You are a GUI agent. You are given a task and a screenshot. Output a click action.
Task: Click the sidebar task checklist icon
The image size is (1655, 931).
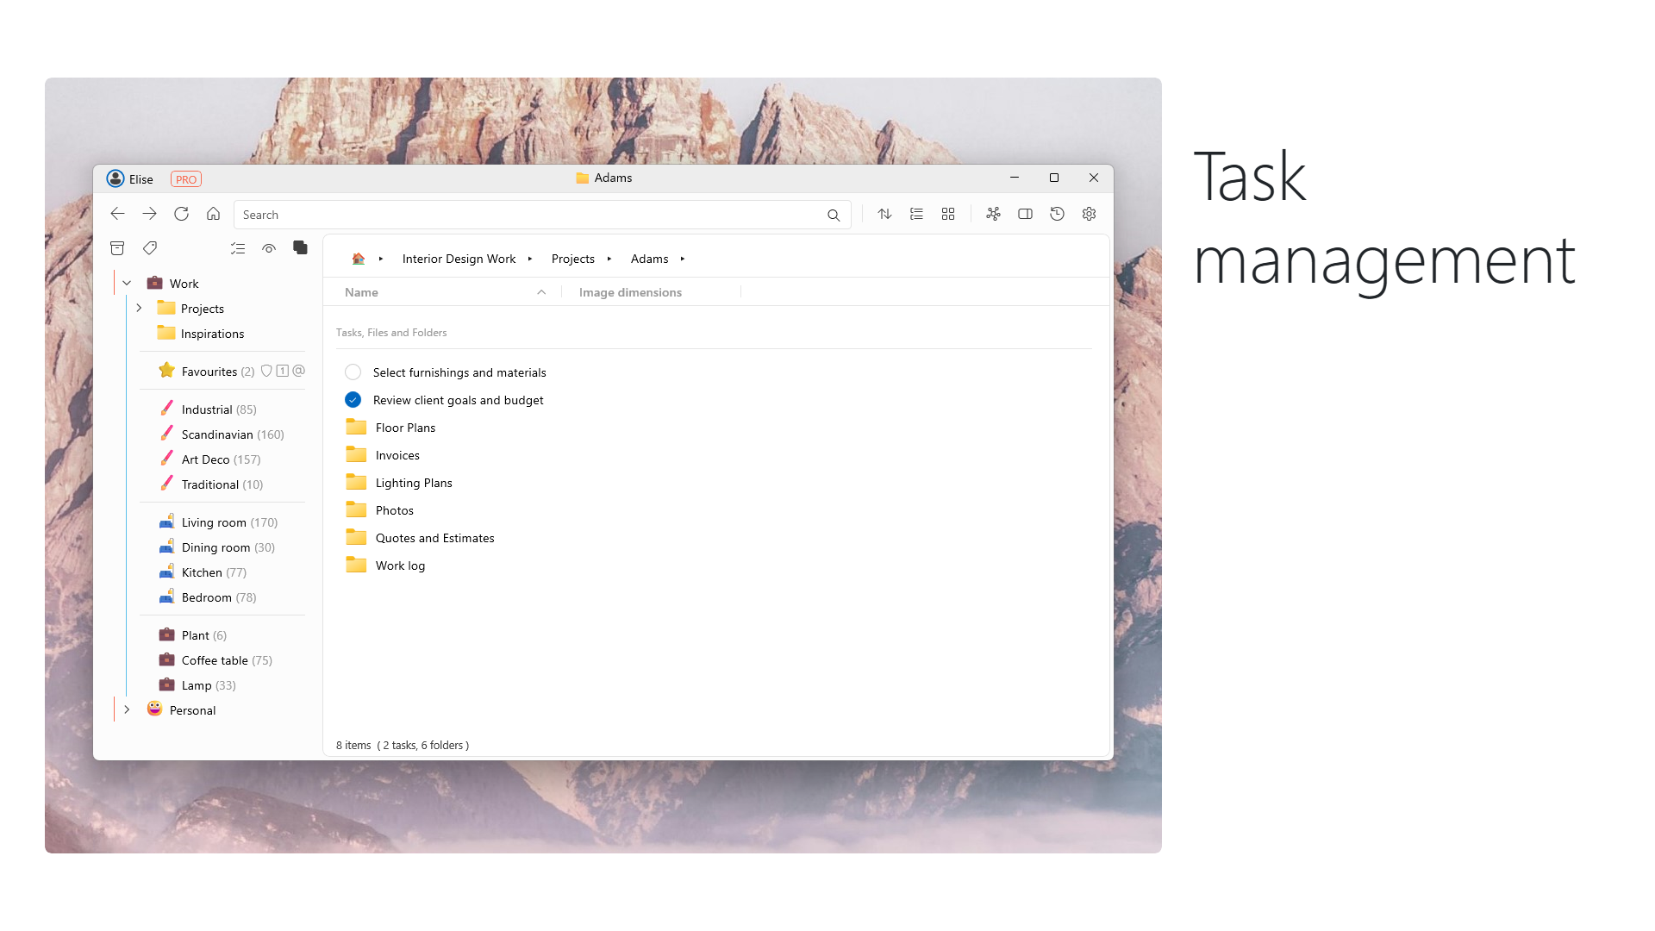(238, 248)
